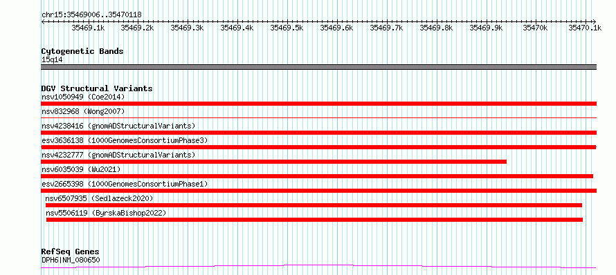Screen dimensions: 616x275
Task: Open the nsv6507935 (Sedlazeck2020) label
Action: (x=99, y=198)
